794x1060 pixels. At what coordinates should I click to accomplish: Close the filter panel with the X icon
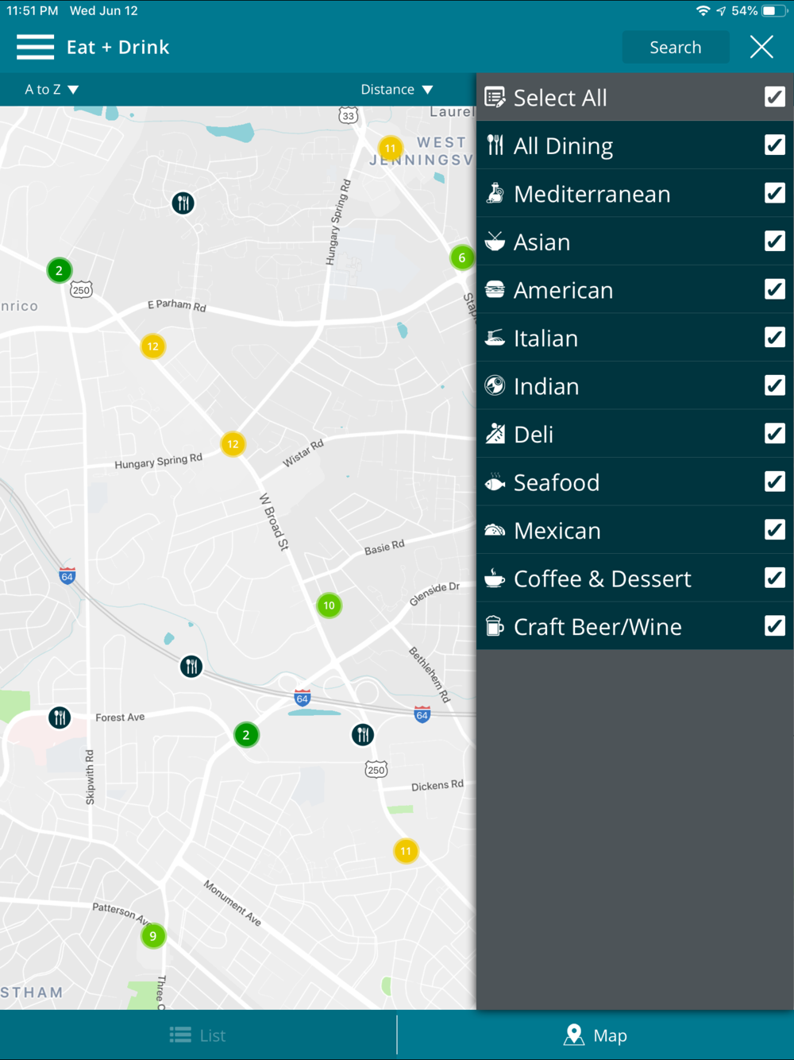[x=761, y=47]
